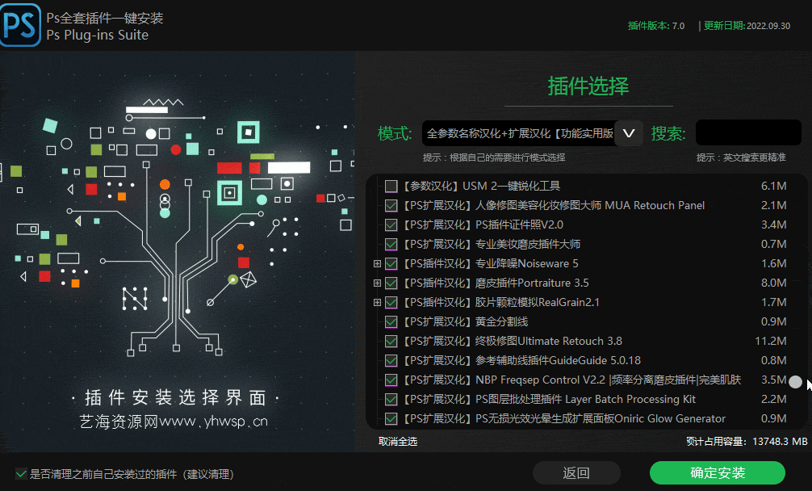Viewport: 812px width, 491px height.
Task: Uncheck NBP Freqsep Control V2.2 checkbox
Action: (x=391, y=380)
